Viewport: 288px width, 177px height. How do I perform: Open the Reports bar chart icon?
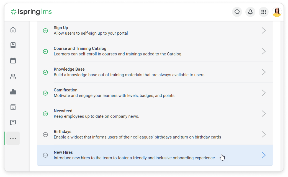13,92
